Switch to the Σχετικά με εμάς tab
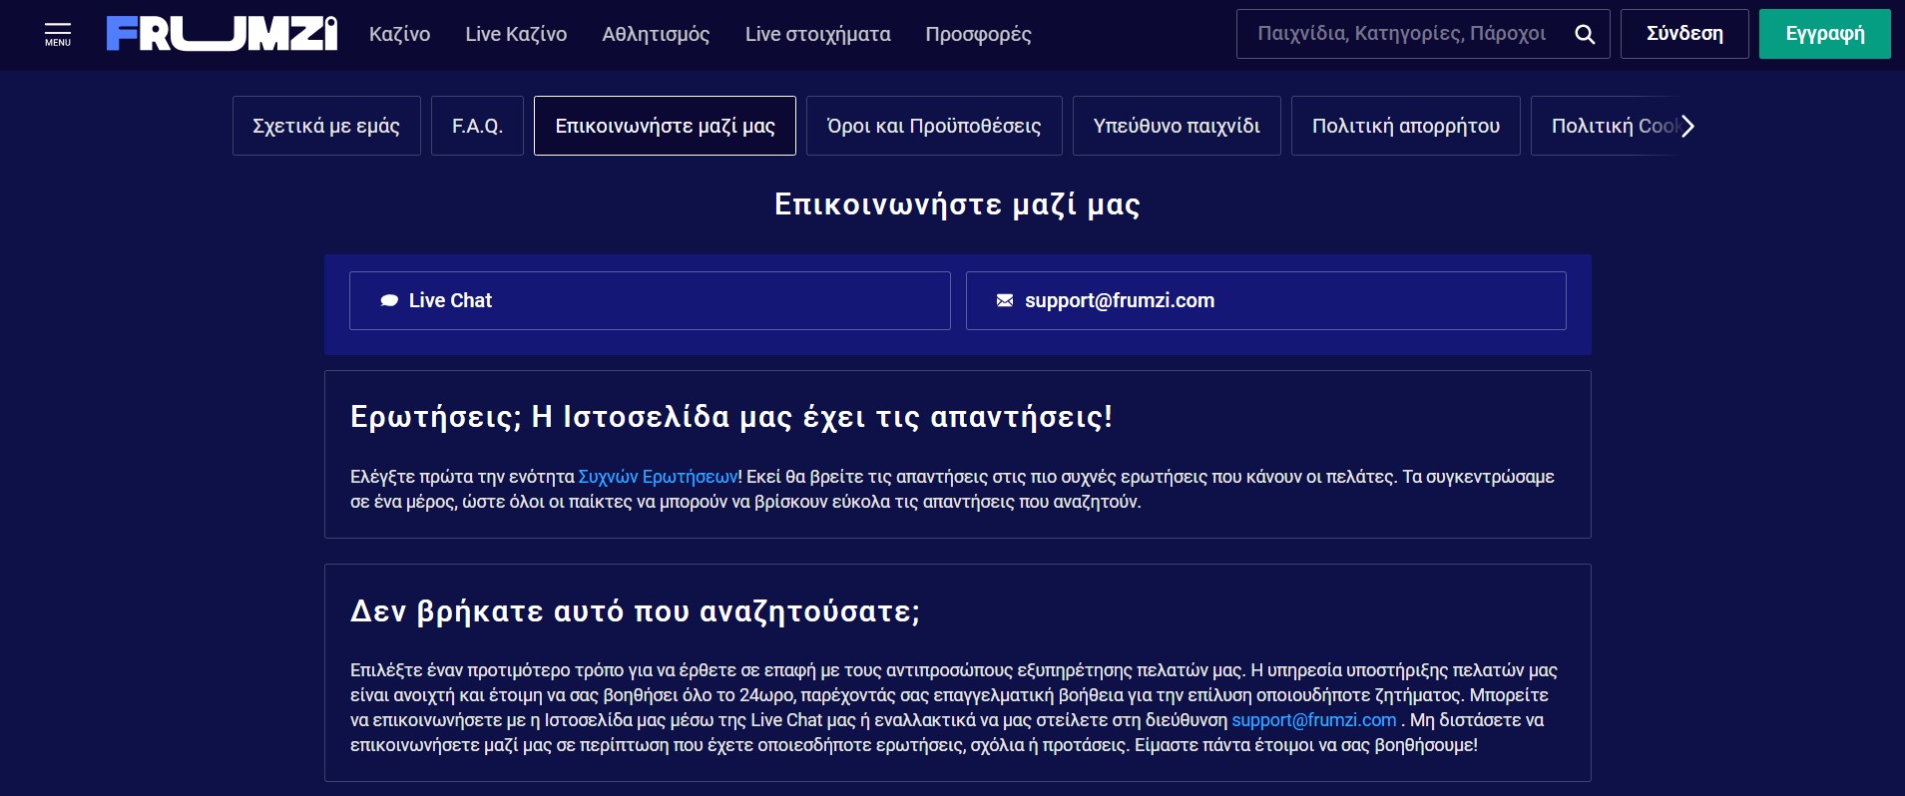 pos(326,126)
